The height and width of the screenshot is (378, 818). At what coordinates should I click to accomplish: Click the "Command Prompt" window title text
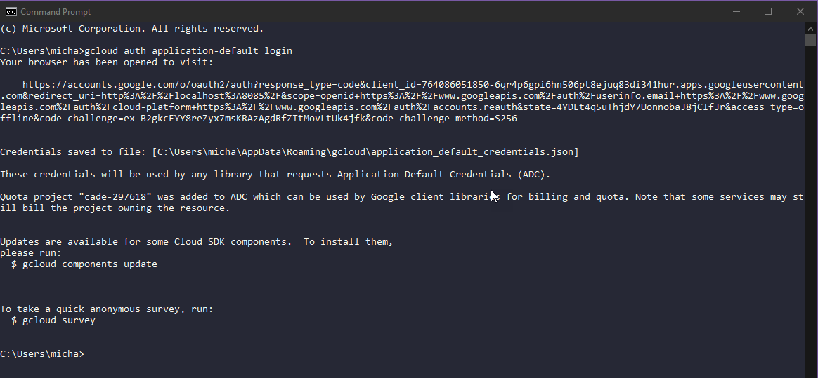pyautogui.click(x=56, y=12)
